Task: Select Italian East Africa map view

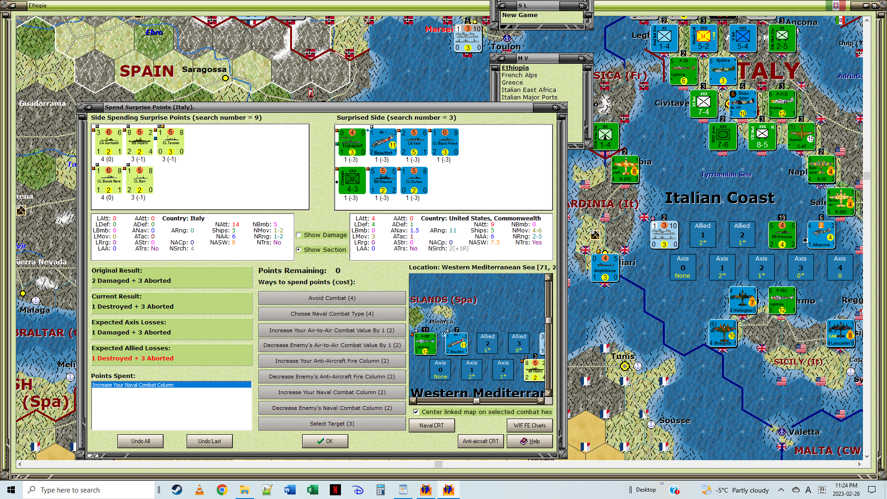Action: click(x=529, y=90)
